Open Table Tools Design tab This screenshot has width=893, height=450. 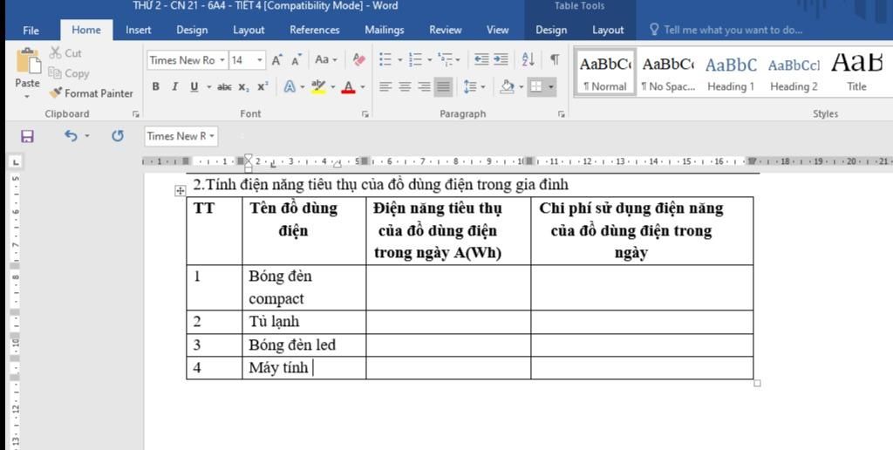[551, 31]
